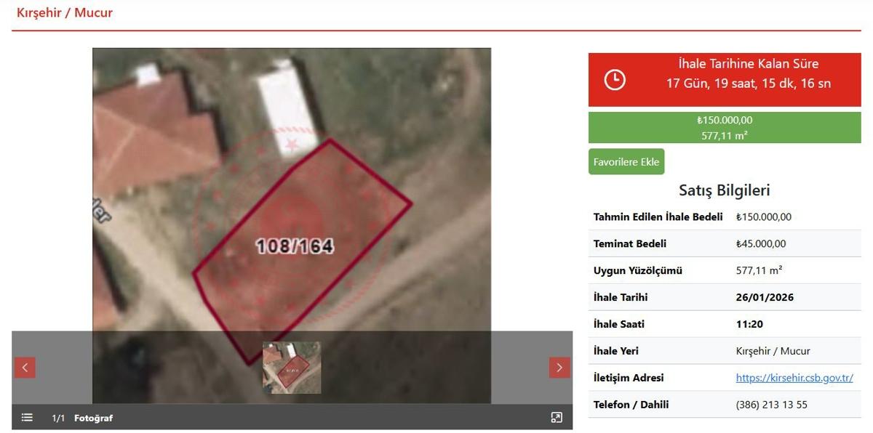This screenshot has height=433, width=873.
Task: Show previous photo with left arrow
Action: [x=25, y=368]
